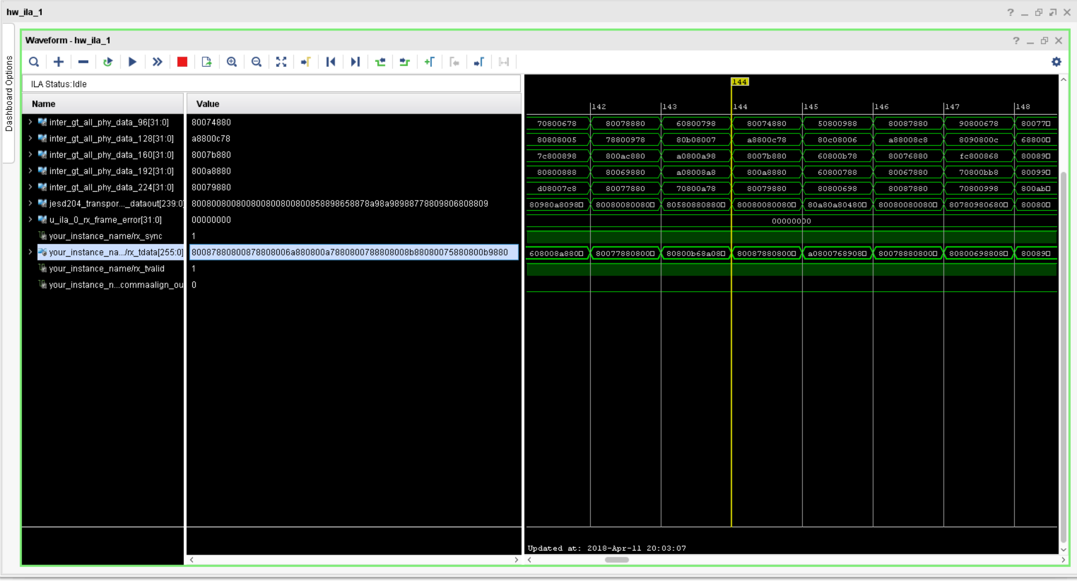
Task: Toggle the auto re-trigger icon
Action: click(107, 62)
